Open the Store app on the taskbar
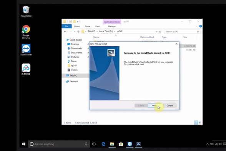226x151 pixels. [x=121, y=144]
